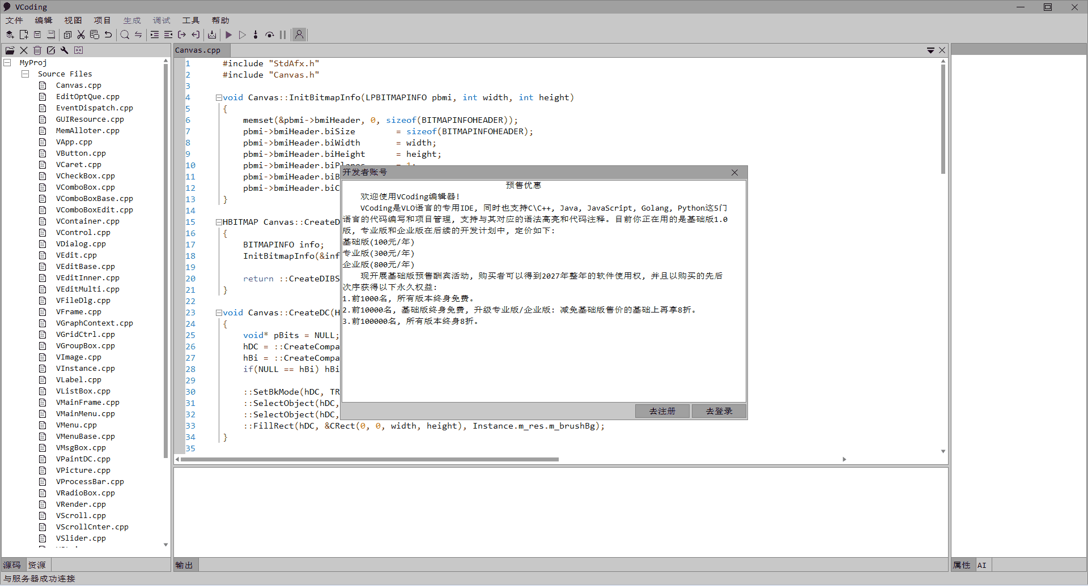Close the Canvas.cpp editor tab with X
This screenshot has height=586, width=1088.
(x=942, y=50)
